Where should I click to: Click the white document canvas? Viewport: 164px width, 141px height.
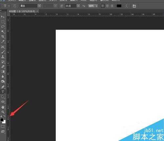pyautogui.click(x=110, y=85)
